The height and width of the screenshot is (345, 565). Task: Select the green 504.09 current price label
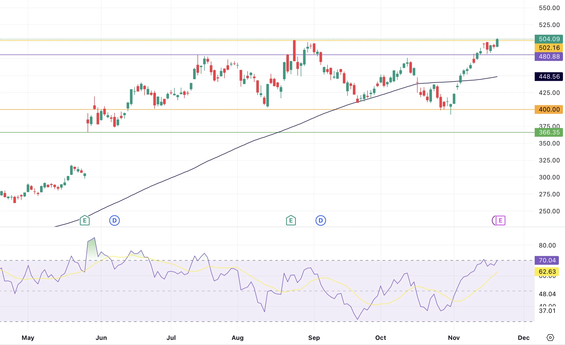point(549,39)
